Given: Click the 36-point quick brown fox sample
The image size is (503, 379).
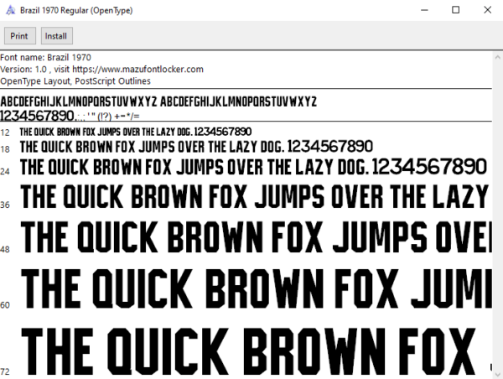Looking at the screenshot, I should pyautogui.click(x=256, y=196).
